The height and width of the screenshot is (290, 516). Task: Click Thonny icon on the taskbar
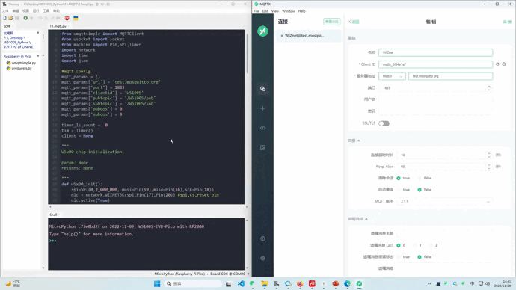(276, 283)
